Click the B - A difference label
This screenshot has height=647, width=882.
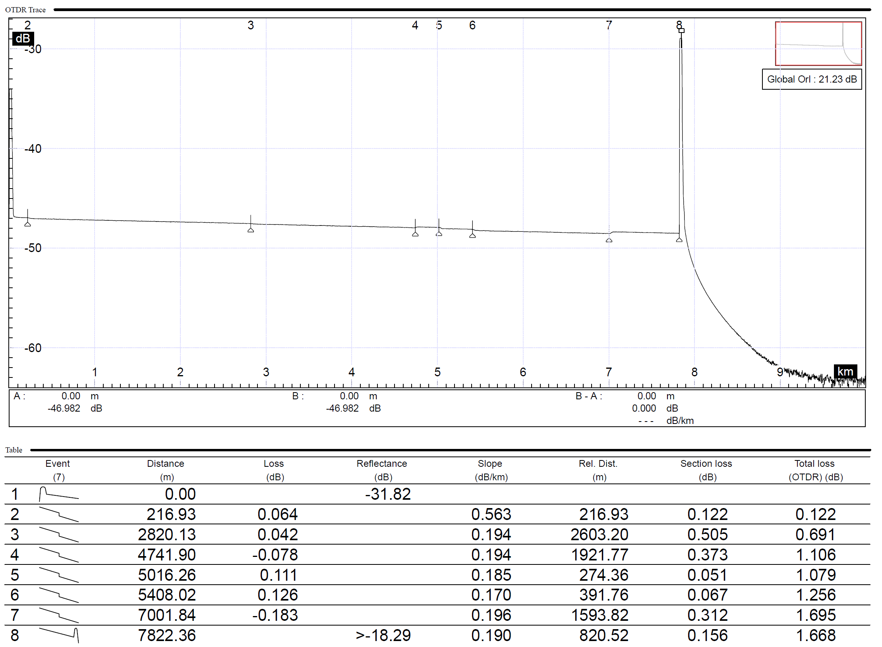[x=589, y=396]
